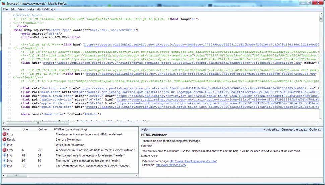Click the Clean up the page... button

[294, 130]
